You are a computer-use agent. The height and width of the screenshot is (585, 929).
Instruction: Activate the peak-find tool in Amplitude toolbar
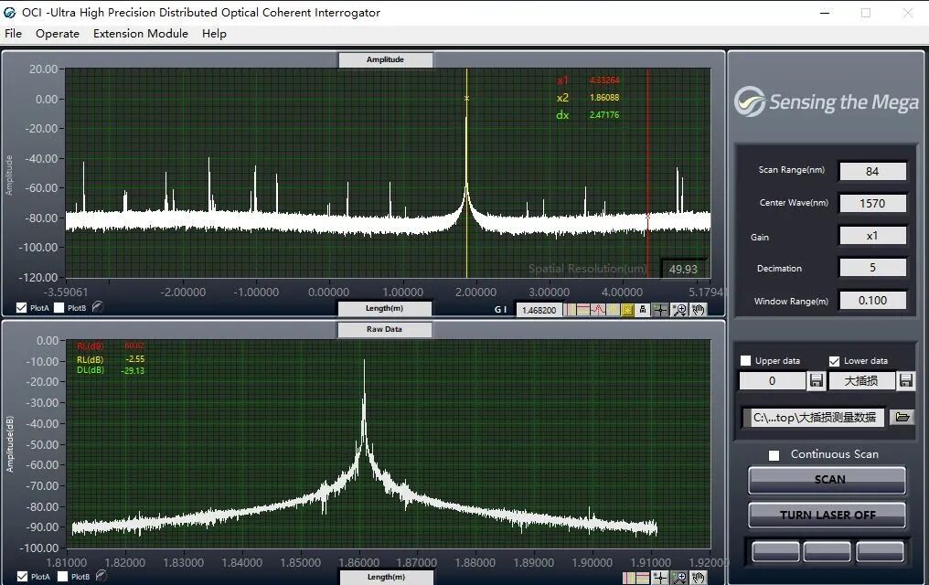pos(598,310)
